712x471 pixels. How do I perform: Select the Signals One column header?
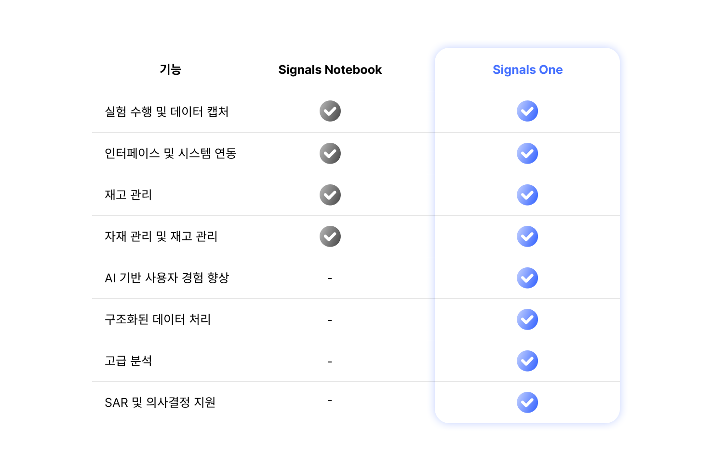(527, 70)
